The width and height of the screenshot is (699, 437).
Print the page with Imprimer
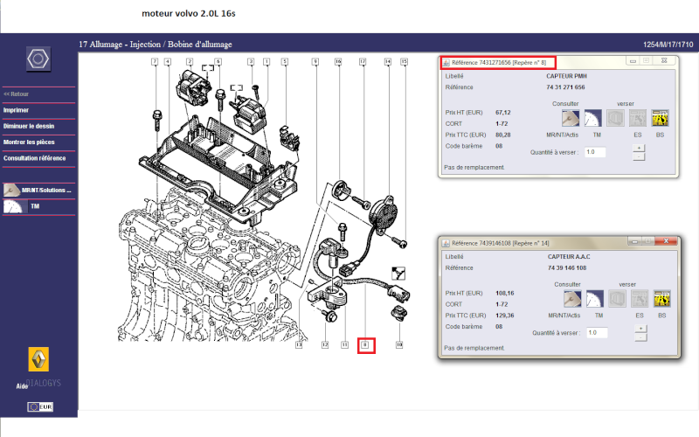tap(16, 110)
